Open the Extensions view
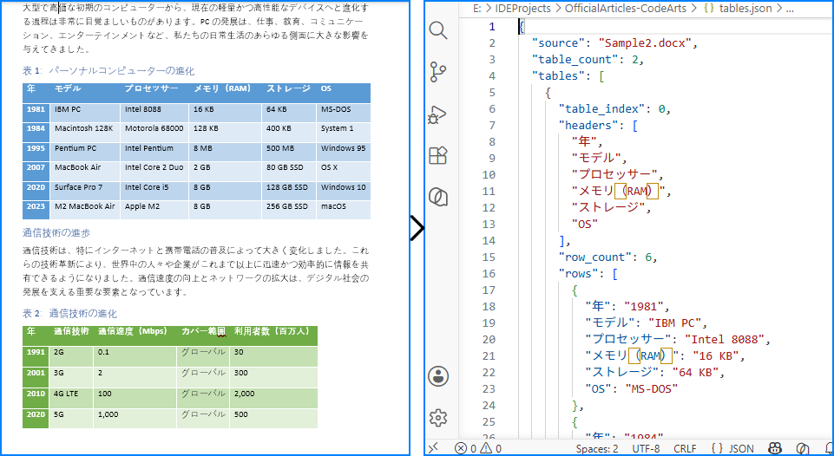Image resolution: width=834 pixels, height=456 pixels. (437, 155)
